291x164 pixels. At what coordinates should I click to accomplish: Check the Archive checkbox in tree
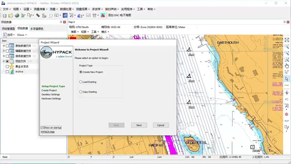[7, 71]
